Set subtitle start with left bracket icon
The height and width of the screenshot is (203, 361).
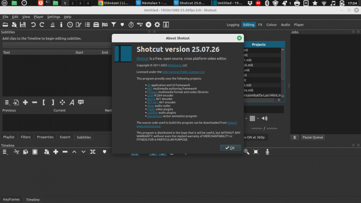(44, 102)
